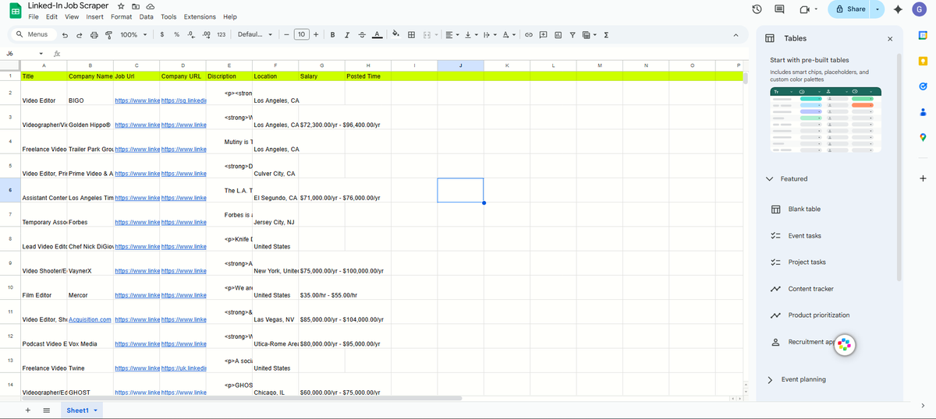Screen dimensions: 936x419
Task: Open Google Maps in side panel
Action: (923, 138)
